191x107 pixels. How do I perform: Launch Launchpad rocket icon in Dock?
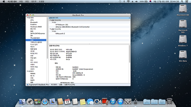pyautogui.click(x=30, y=102)
